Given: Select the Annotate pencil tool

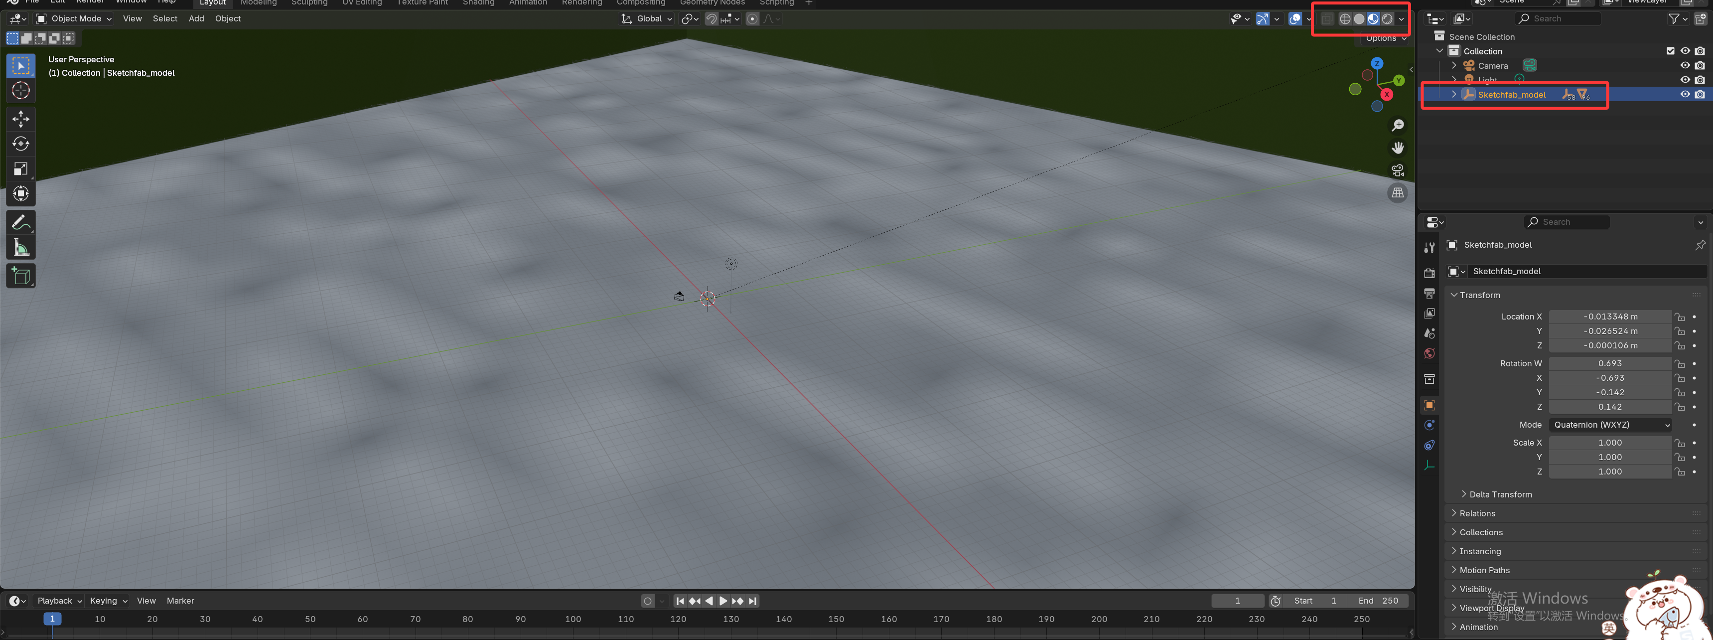Looking at the screenshot, I should pos(20,222).
